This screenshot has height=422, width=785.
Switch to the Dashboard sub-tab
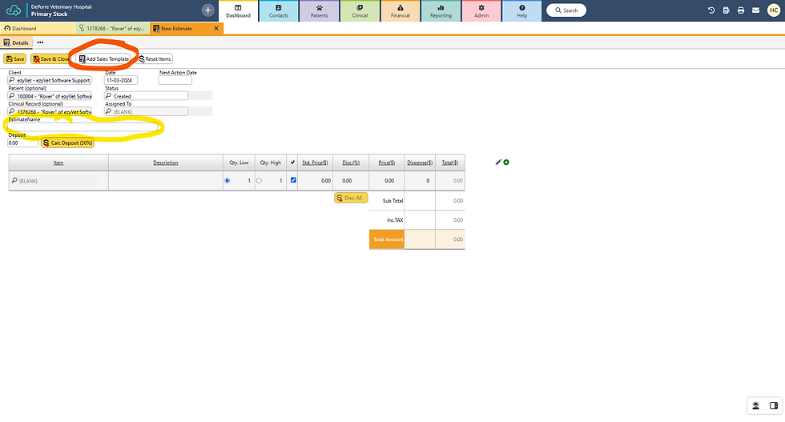38,29
